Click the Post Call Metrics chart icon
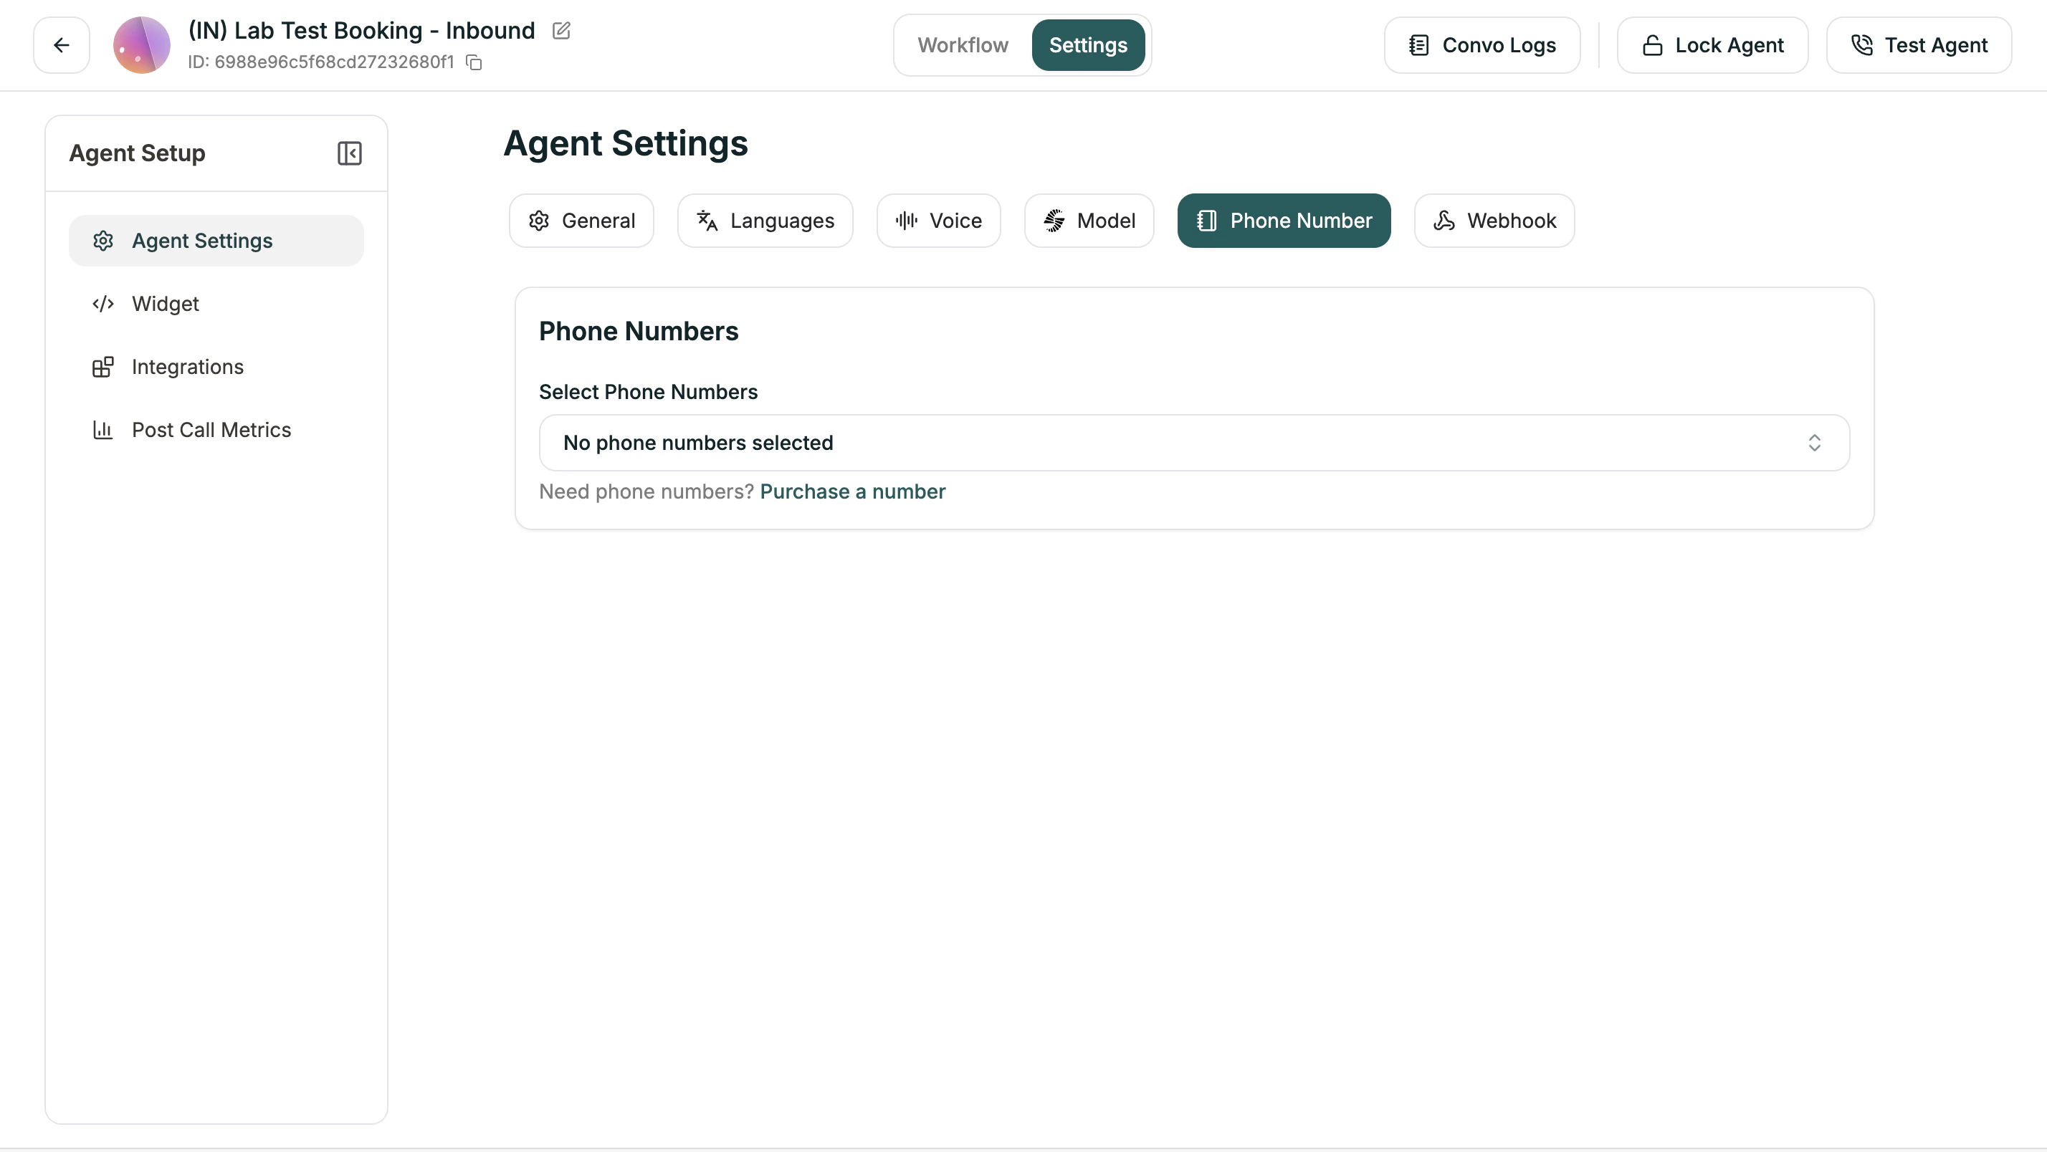2047x1152 pixels. [103, 430]
